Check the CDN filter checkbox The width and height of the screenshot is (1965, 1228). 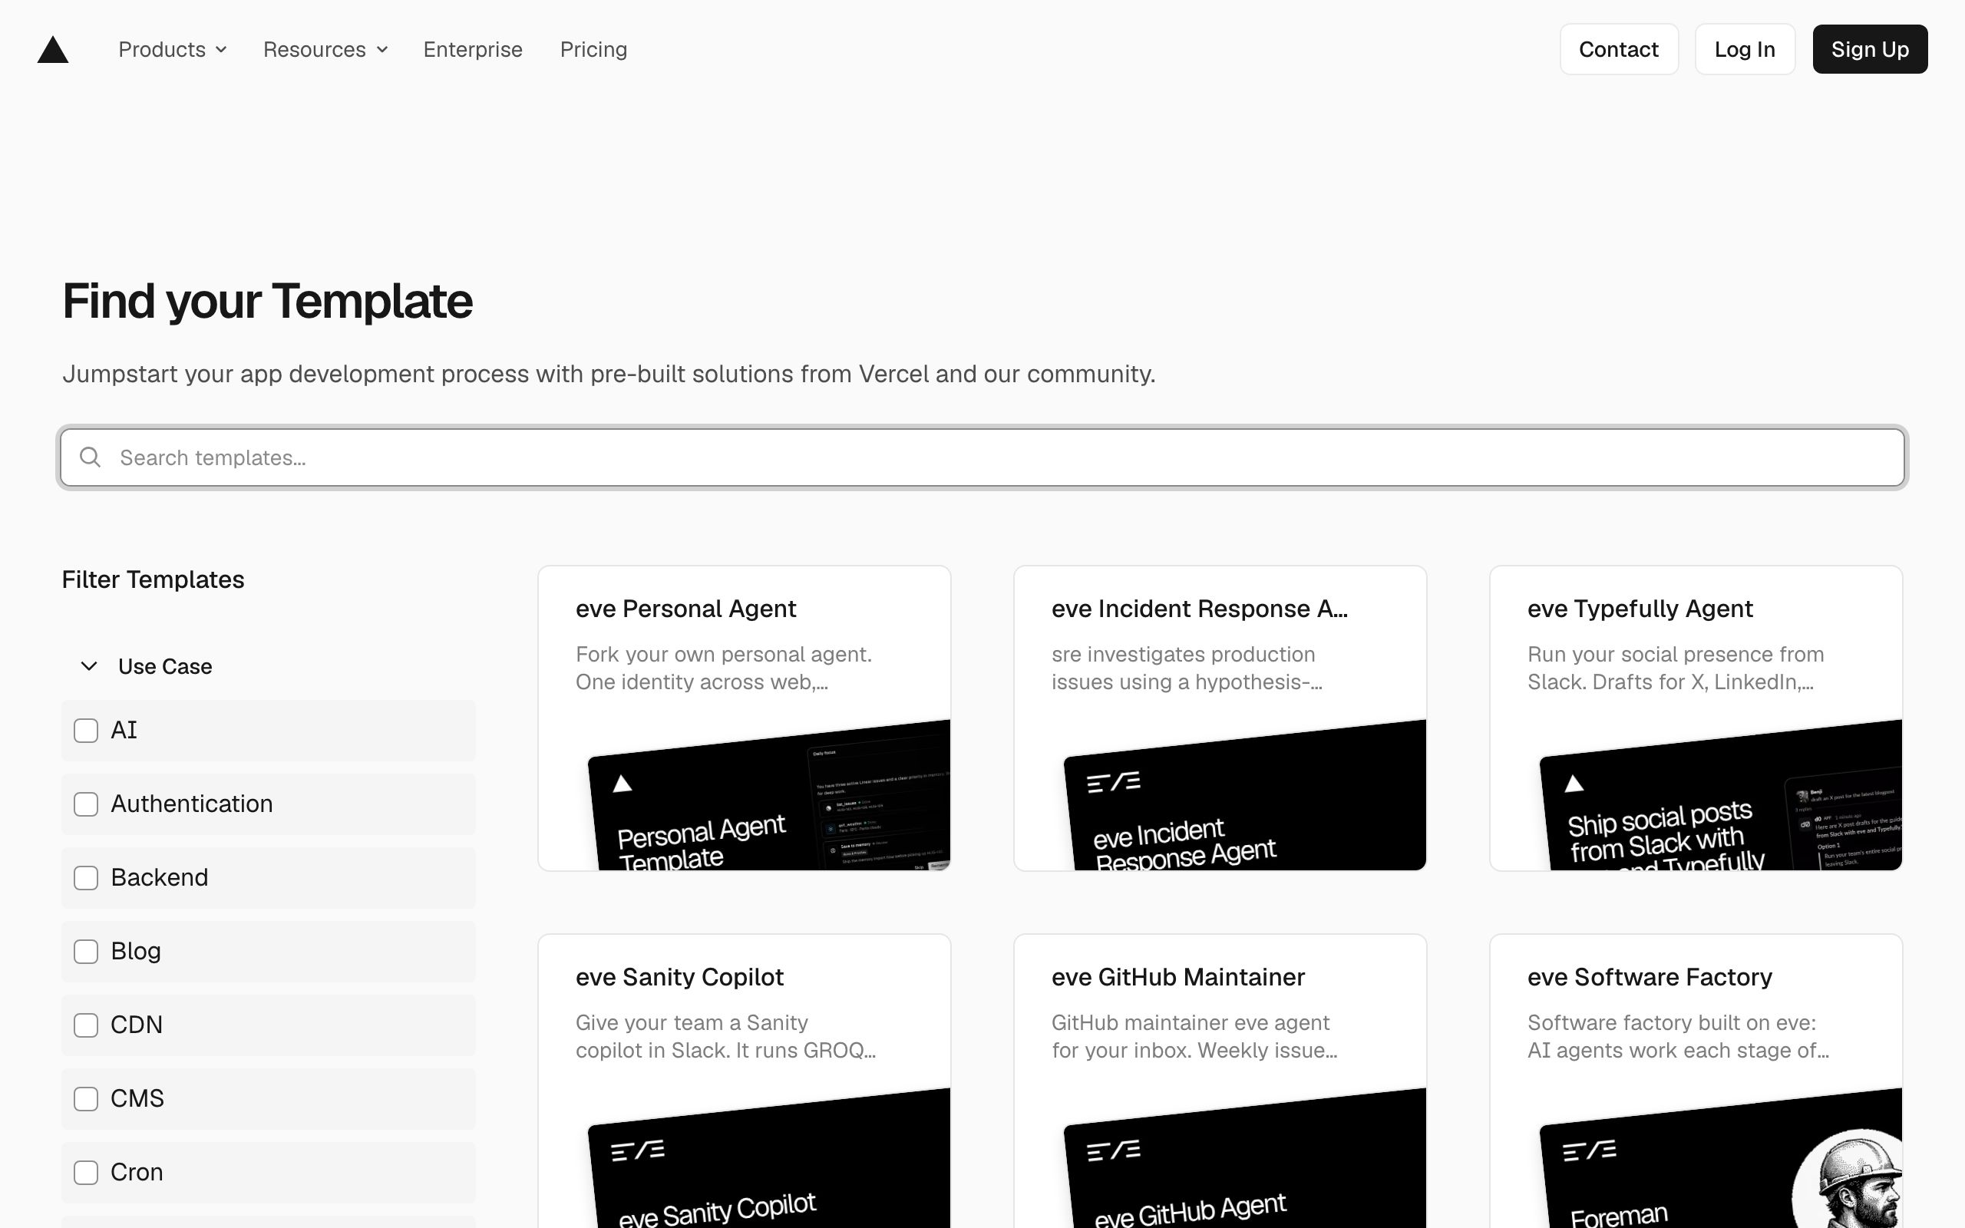[86, 1025]
